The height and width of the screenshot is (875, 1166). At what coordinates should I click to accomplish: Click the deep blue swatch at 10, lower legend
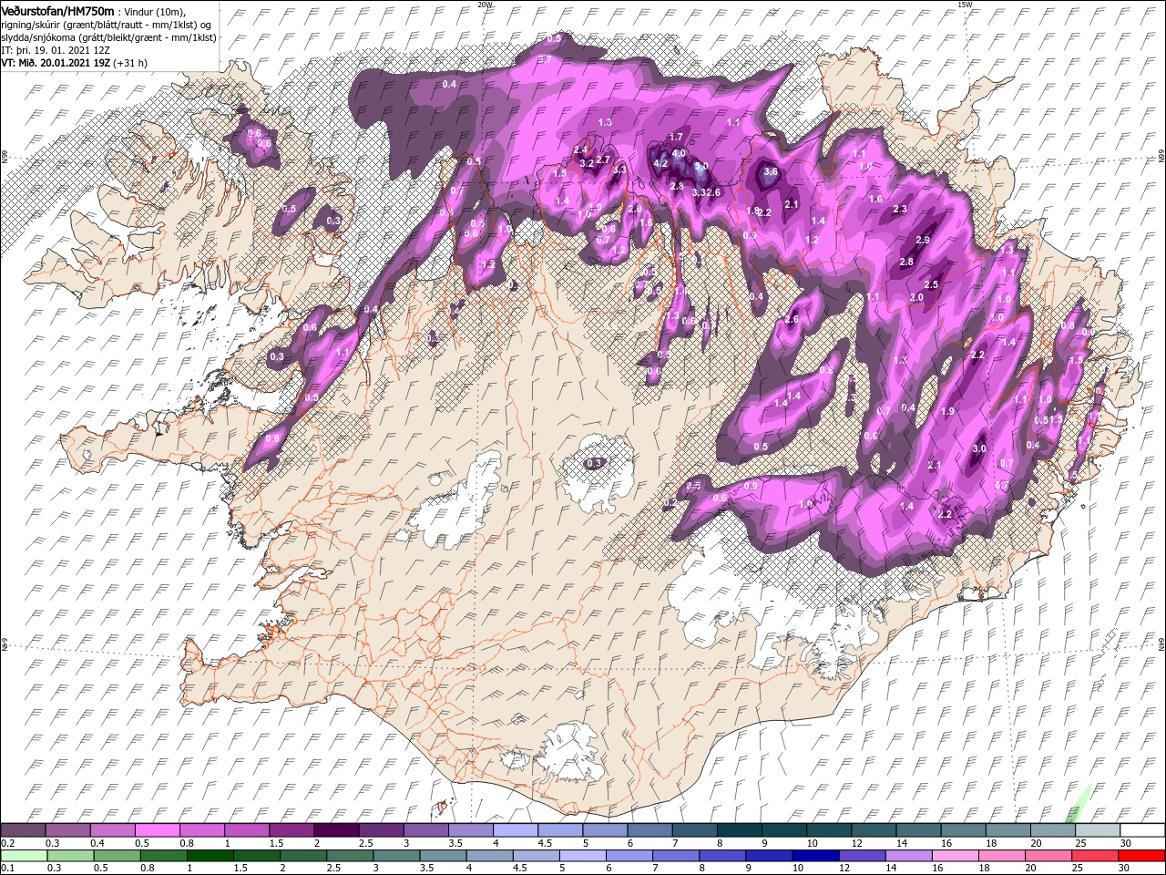point(815,856)
